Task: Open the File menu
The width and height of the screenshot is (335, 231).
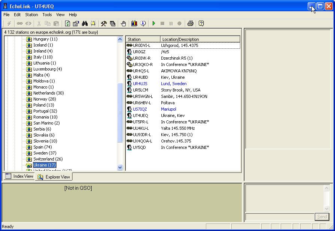Action: (x=6, y=15)
